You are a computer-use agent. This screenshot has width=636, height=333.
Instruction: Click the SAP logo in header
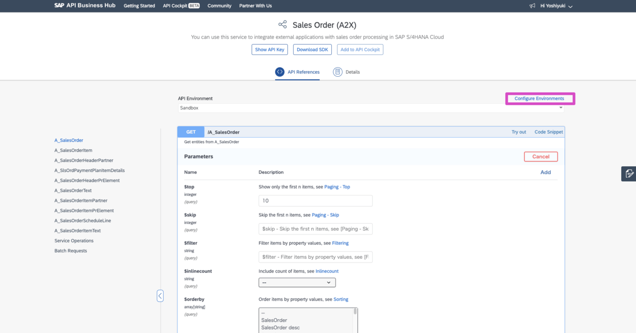pos(59,5)
